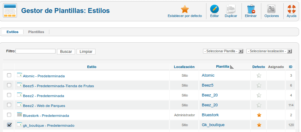Tick the Bluestork - Predeterminada checkbox
301x132 pixels.
coord(9,115)
